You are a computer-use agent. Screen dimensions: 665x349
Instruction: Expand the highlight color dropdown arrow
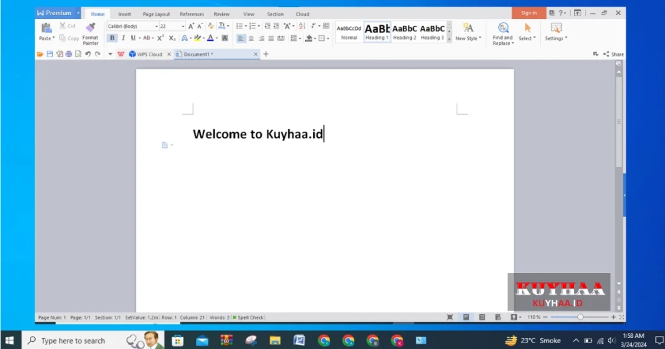[203, 38]
